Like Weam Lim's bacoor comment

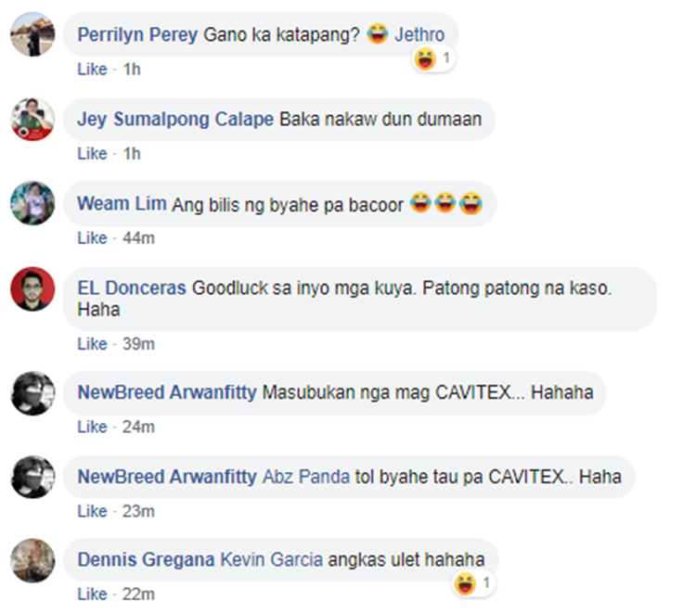92,238
